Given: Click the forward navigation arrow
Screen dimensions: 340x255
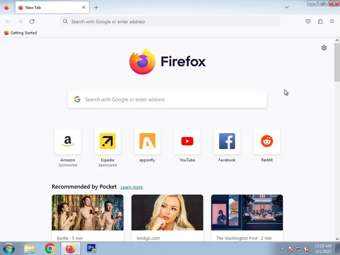Looking at the screenshot, I should (x=20, y=22).
